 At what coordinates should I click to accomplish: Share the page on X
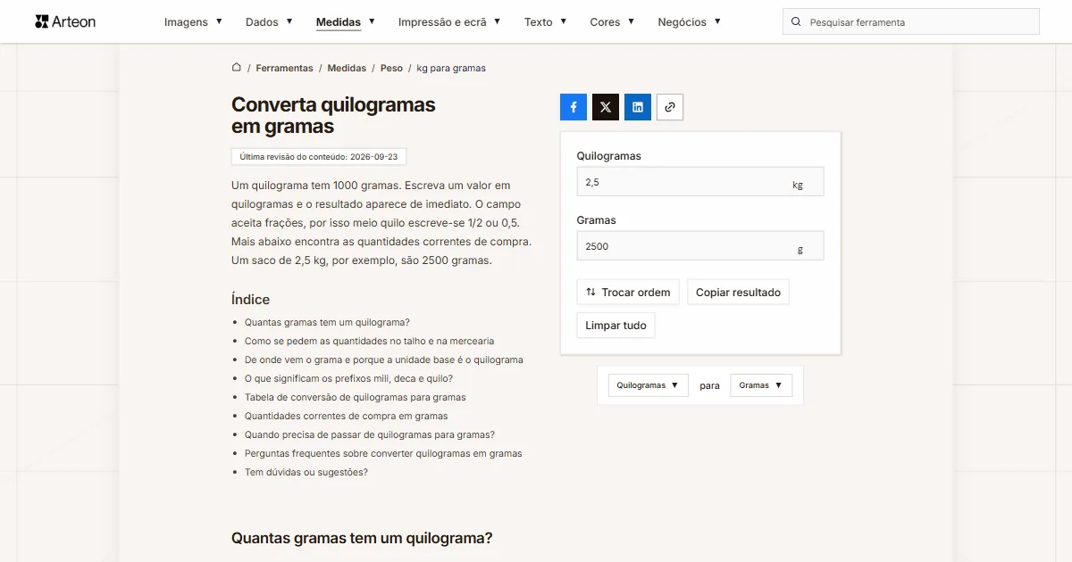click(x=606, y=107)
